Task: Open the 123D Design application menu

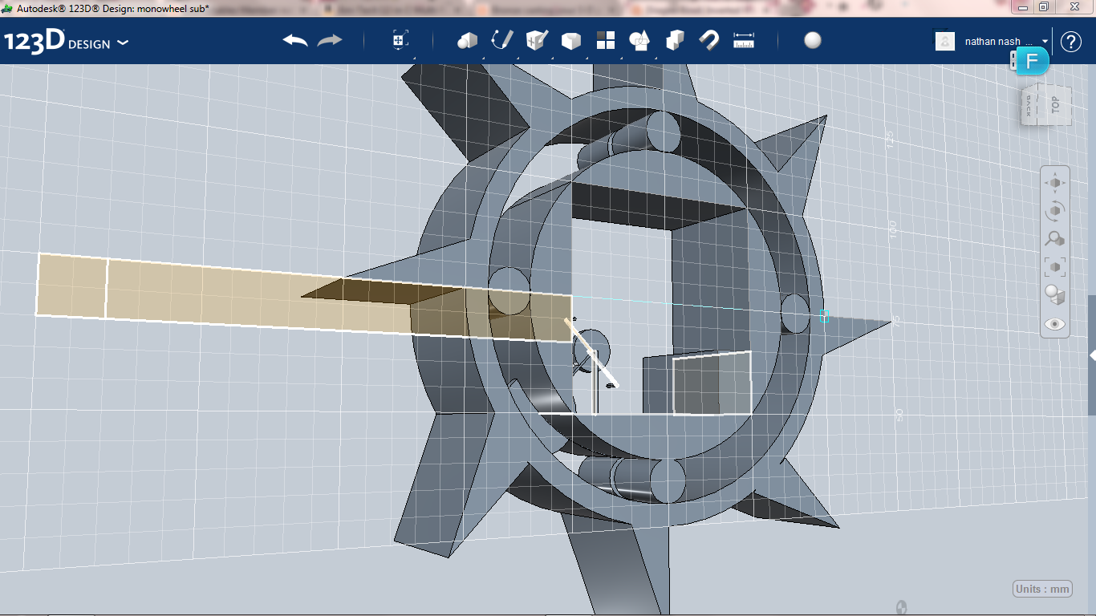Action: (x=66, y=42)
